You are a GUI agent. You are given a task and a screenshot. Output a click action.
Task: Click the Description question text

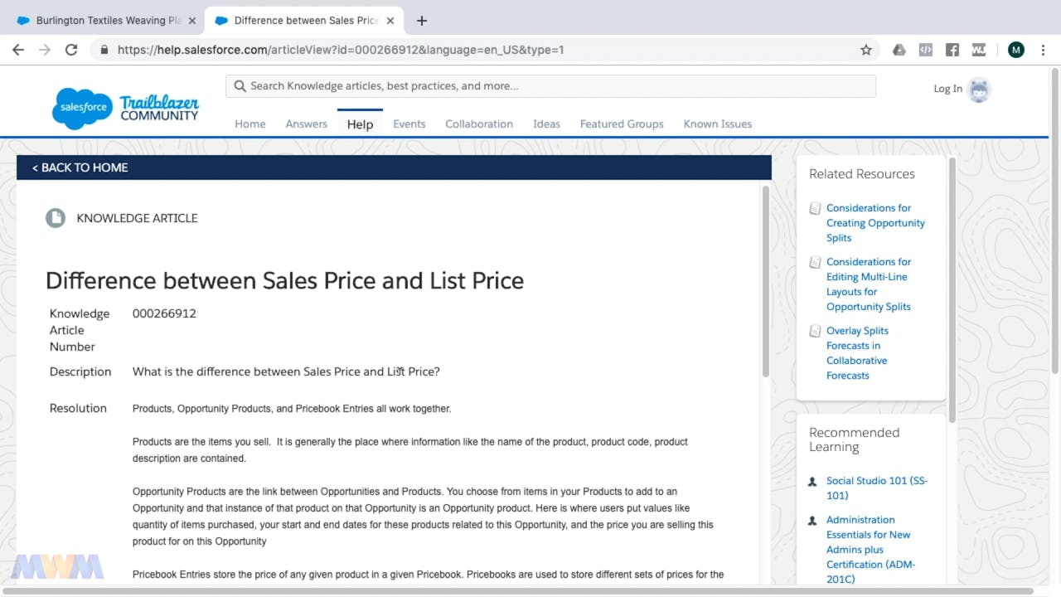coord(286,371)
